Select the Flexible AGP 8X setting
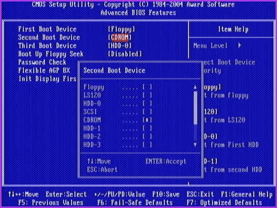This screenshot has height=208, width=277. [x=44, y=70]
